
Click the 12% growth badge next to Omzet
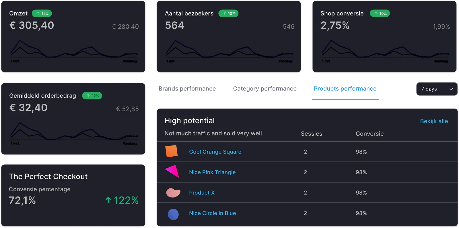(x=42, y=13)
